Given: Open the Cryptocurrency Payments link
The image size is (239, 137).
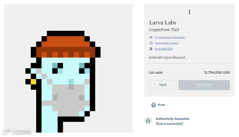Looking at the screenshot, I should pyautogui.click(x=170, y=37).
